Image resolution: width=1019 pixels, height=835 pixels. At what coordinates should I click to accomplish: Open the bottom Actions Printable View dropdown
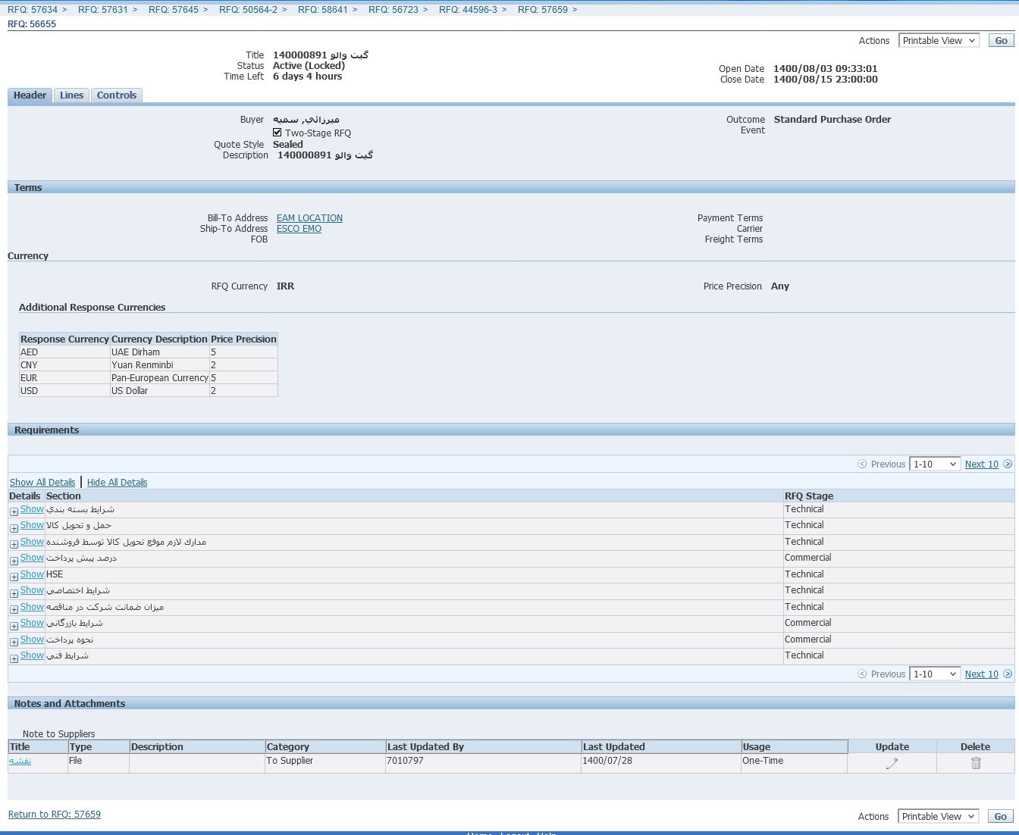938,816
